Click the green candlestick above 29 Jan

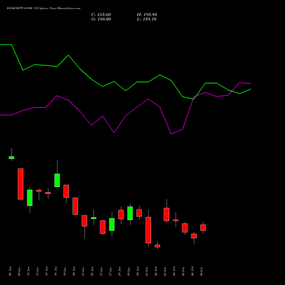click(x=130, y=213)
